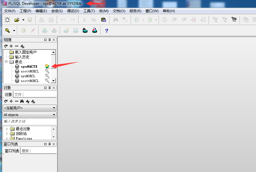Screen dimensions: 256x172
Task: Click the Commit green arrow icon
Action: tap(45, 30)
